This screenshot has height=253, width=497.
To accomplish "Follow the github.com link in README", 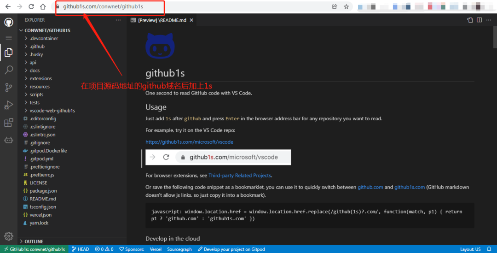I will click(x=370, y=187).
